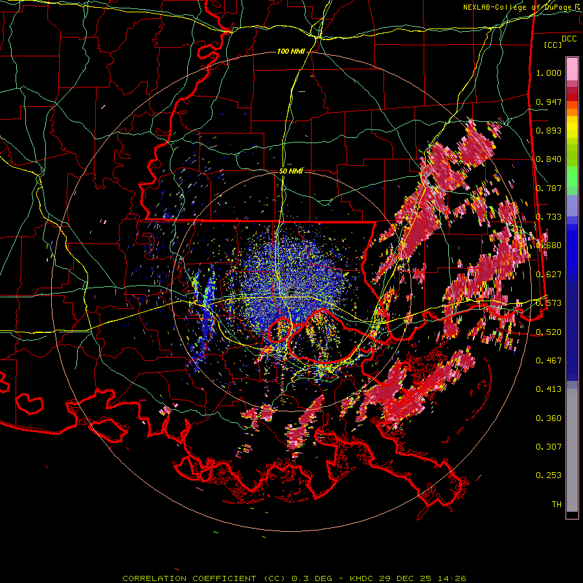Click the KHDC station identifier
Screen dimensions: 583x583
[x=362, y=578]
